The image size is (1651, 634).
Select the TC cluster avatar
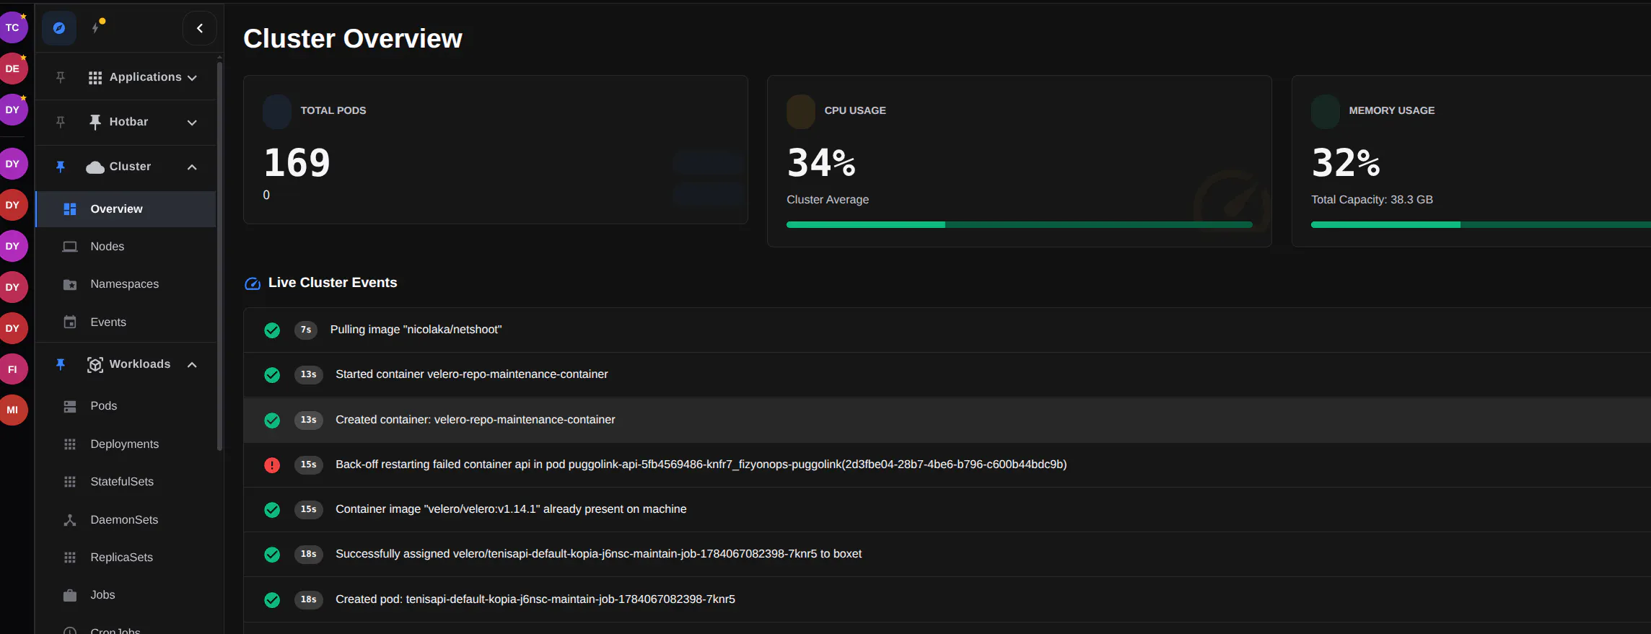(12, 27)
